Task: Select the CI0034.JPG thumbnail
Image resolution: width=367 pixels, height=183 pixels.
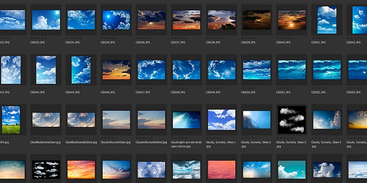Action: [x=81, y=20]
